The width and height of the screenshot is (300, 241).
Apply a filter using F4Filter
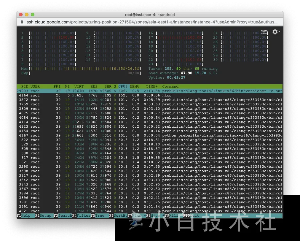[81, 216]
